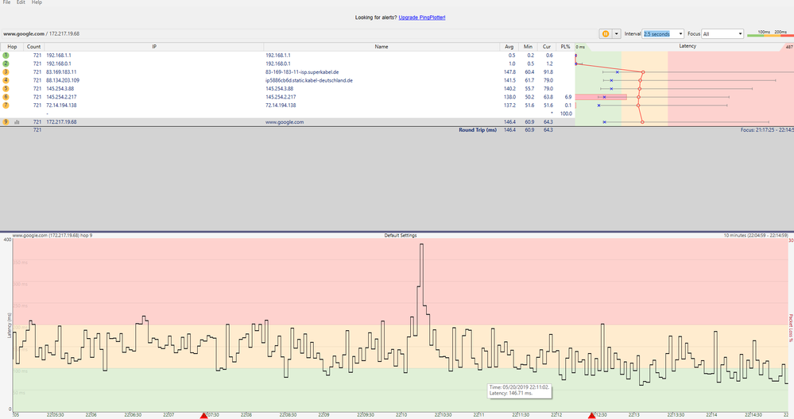Pause tracing with the orange pause button
794x419 pixels.
(x=606, y=34)
